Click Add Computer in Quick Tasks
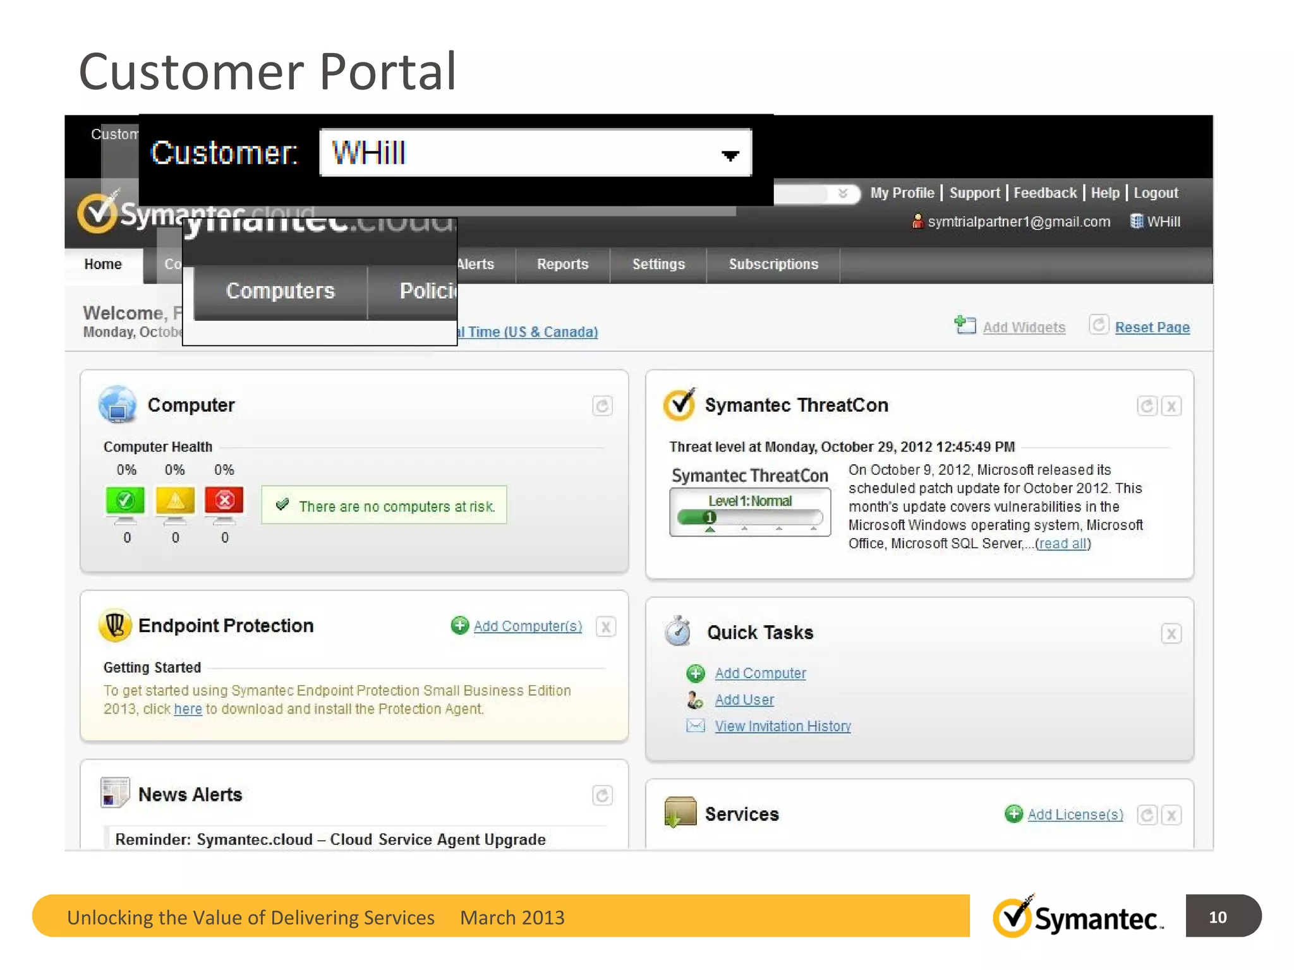The width and height of the screenshot is (1294, 970). pos(761,673)
